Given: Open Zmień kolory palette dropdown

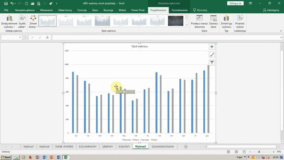Looking at the screenshot, I should [33, 22].
